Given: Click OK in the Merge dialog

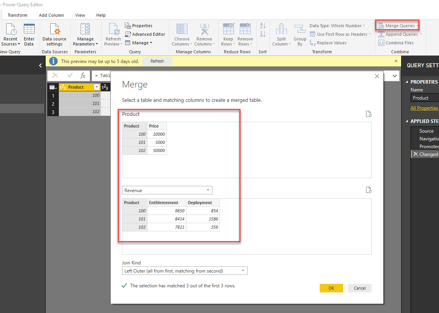Looking at the screenshot, I should point(331,288).
